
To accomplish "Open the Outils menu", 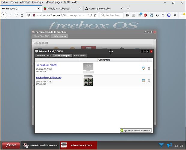I will point(67,2).
